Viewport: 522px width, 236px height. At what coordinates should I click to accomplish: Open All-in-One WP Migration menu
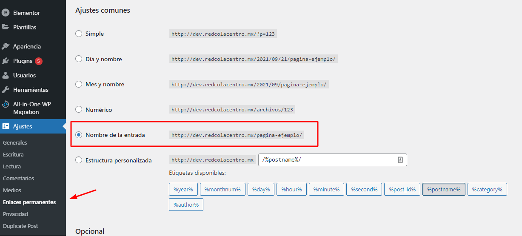pyautogui.click(x=33, y=108)
